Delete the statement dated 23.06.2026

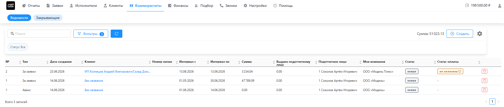484,71
